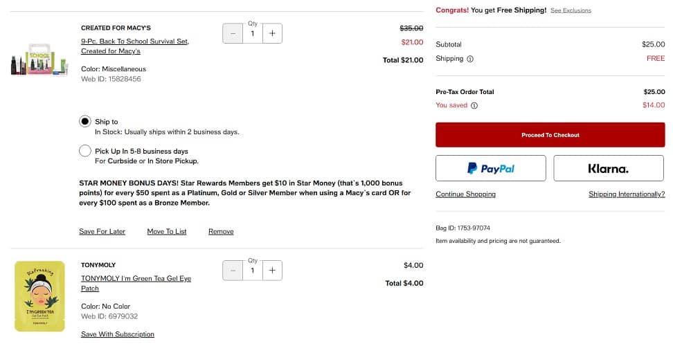Remove the Back To School set

pos(221,232)
